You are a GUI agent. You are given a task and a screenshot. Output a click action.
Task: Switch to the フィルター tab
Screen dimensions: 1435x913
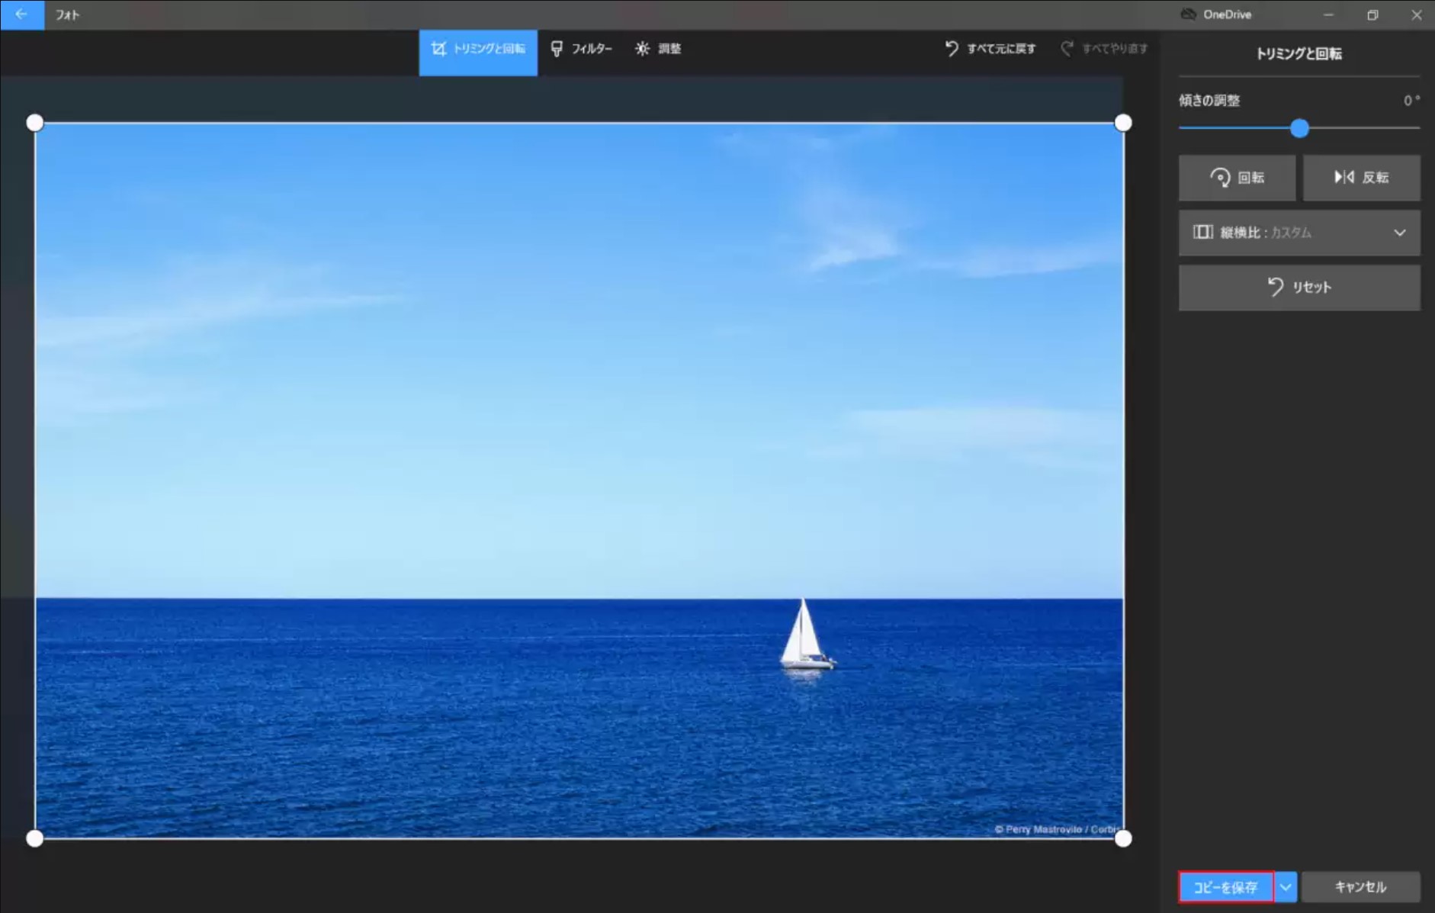(583, 49)
